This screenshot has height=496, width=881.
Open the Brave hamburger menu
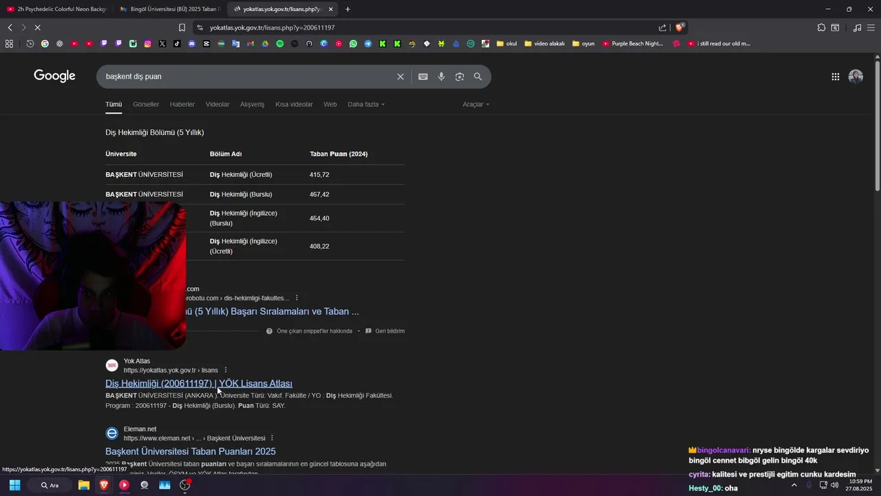click(871, 28)
